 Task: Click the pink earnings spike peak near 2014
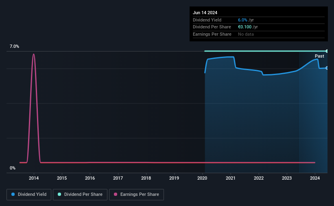click(x=34, y=54)
